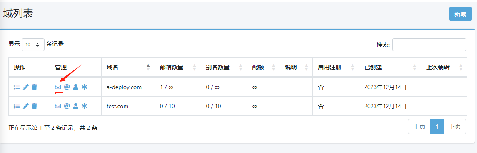Edit a-deploy.com with the pencil icon
This screenshot has height=153, width=477.
tap(26, 87)
